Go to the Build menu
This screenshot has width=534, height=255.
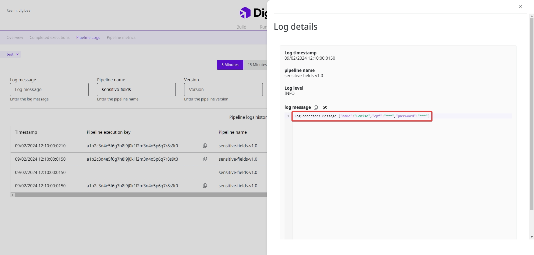tap(241, 27)
